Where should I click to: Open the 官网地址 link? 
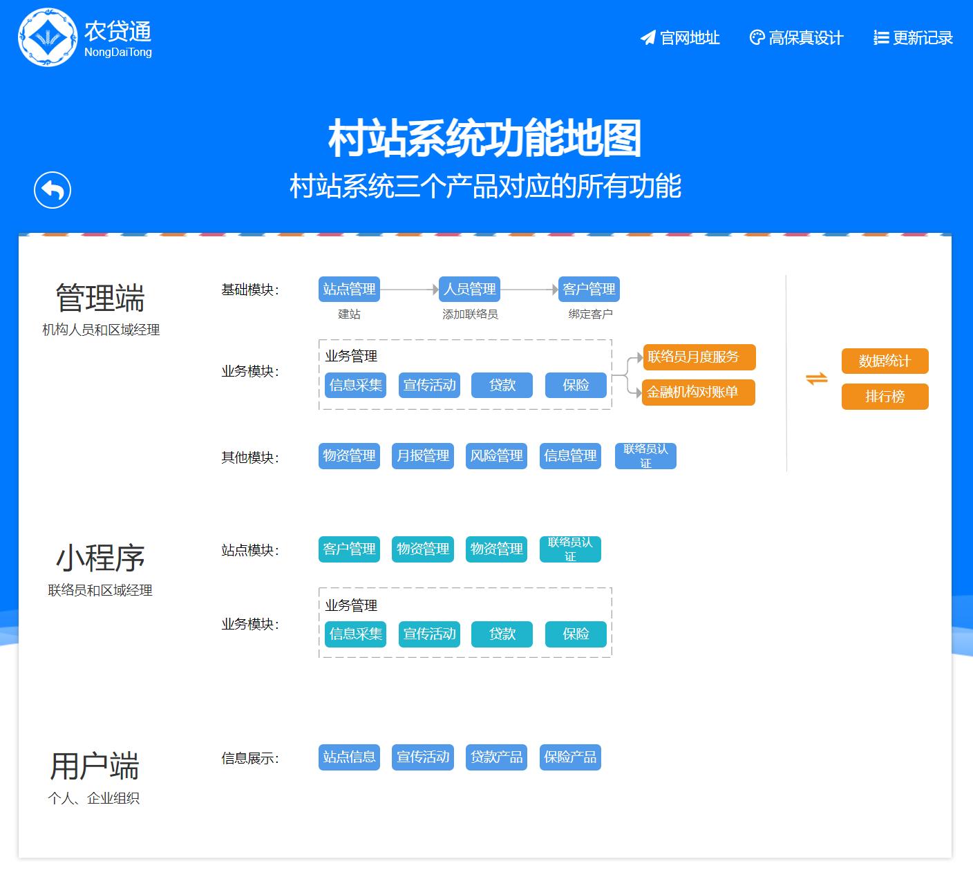point(689,38)
